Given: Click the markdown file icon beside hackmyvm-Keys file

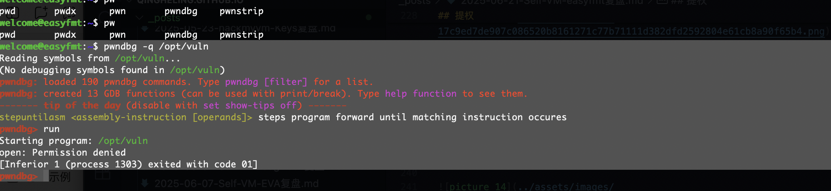Looking at the screenshot, I should point(145,28).
